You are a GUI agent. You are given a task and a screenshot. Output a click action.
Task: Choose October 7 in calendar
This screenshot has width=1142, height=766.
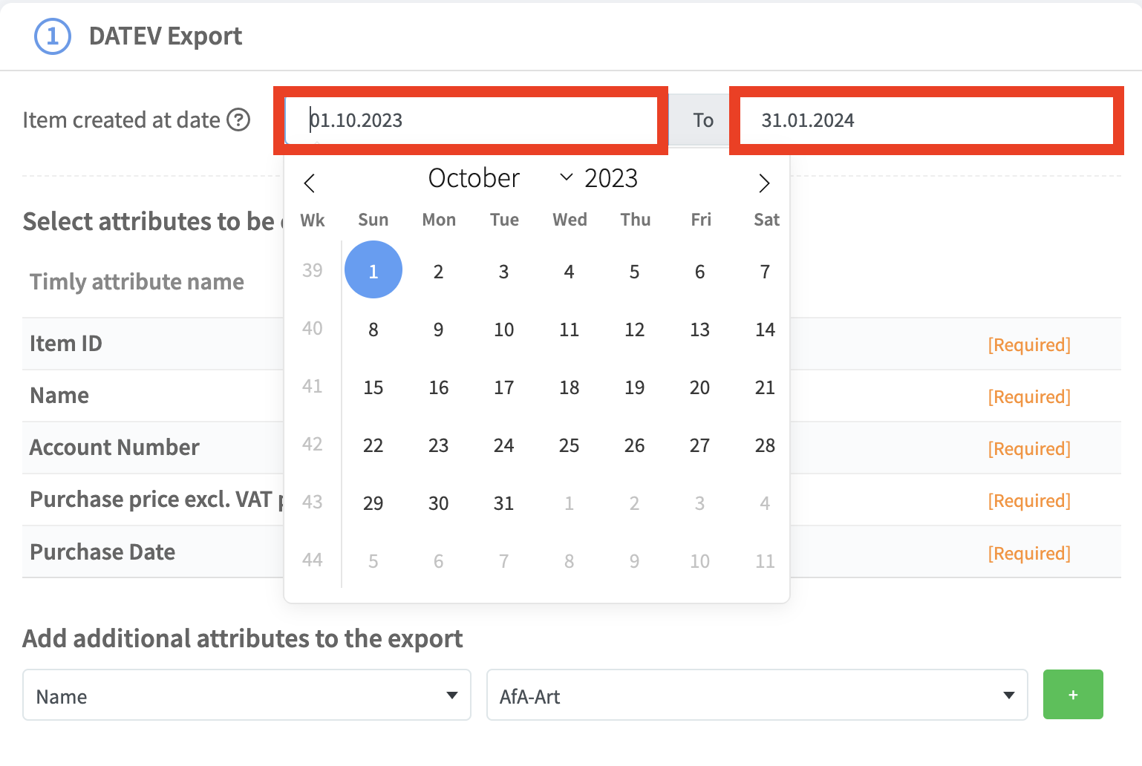pyautogui.click(x=766, y=272)
